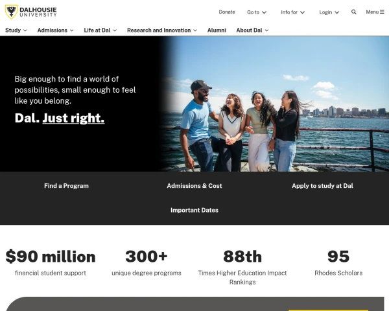Open the About Dal menu
The height and width of the screenshot is (311, 389).
252,30
